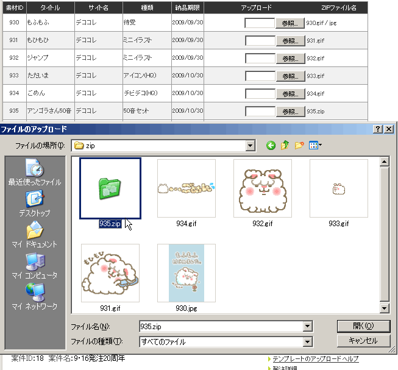Screen dimensions: 398x370
Task: Open My Network from the sidebar
Action: click(34, 297)
